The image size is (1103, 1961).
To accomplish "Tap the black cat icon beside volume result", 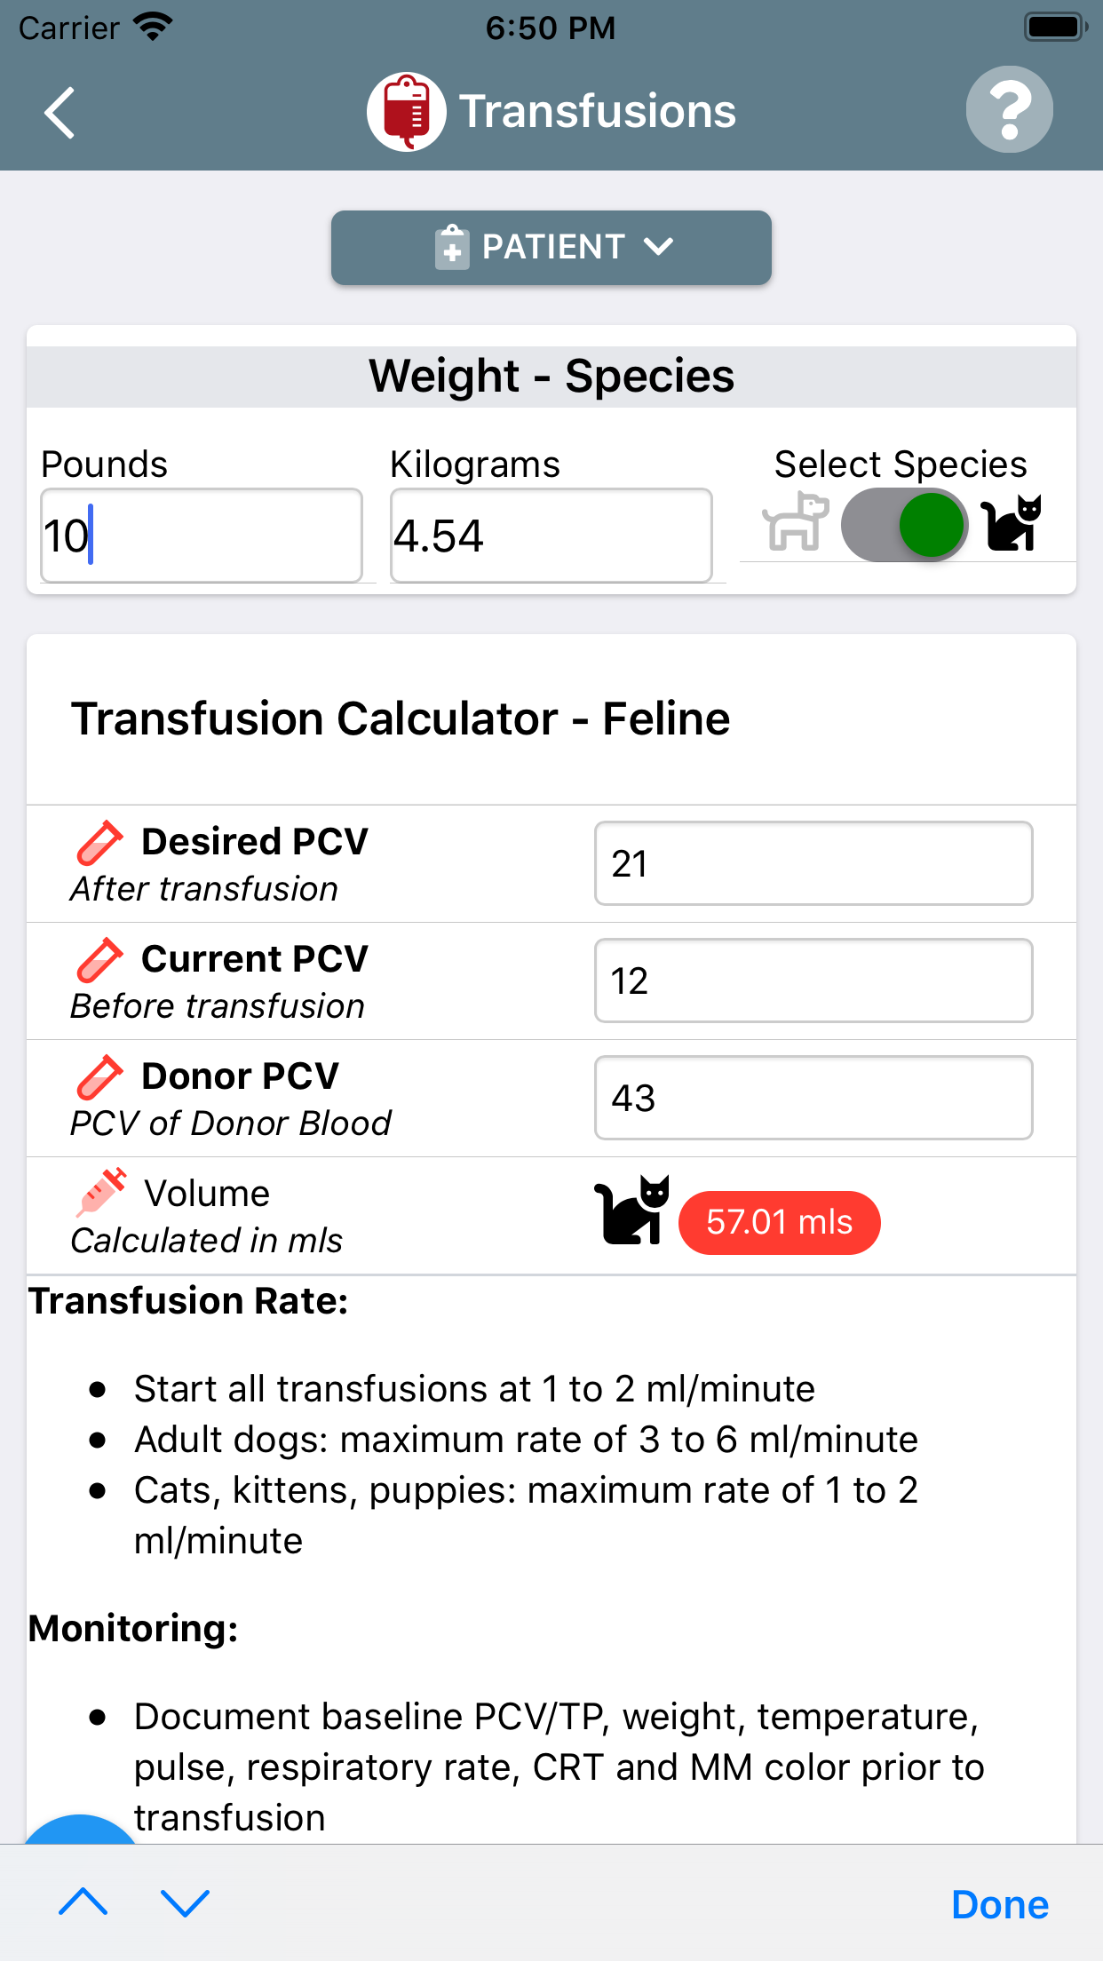I will pyautogui.click(x=631, y=1210).
